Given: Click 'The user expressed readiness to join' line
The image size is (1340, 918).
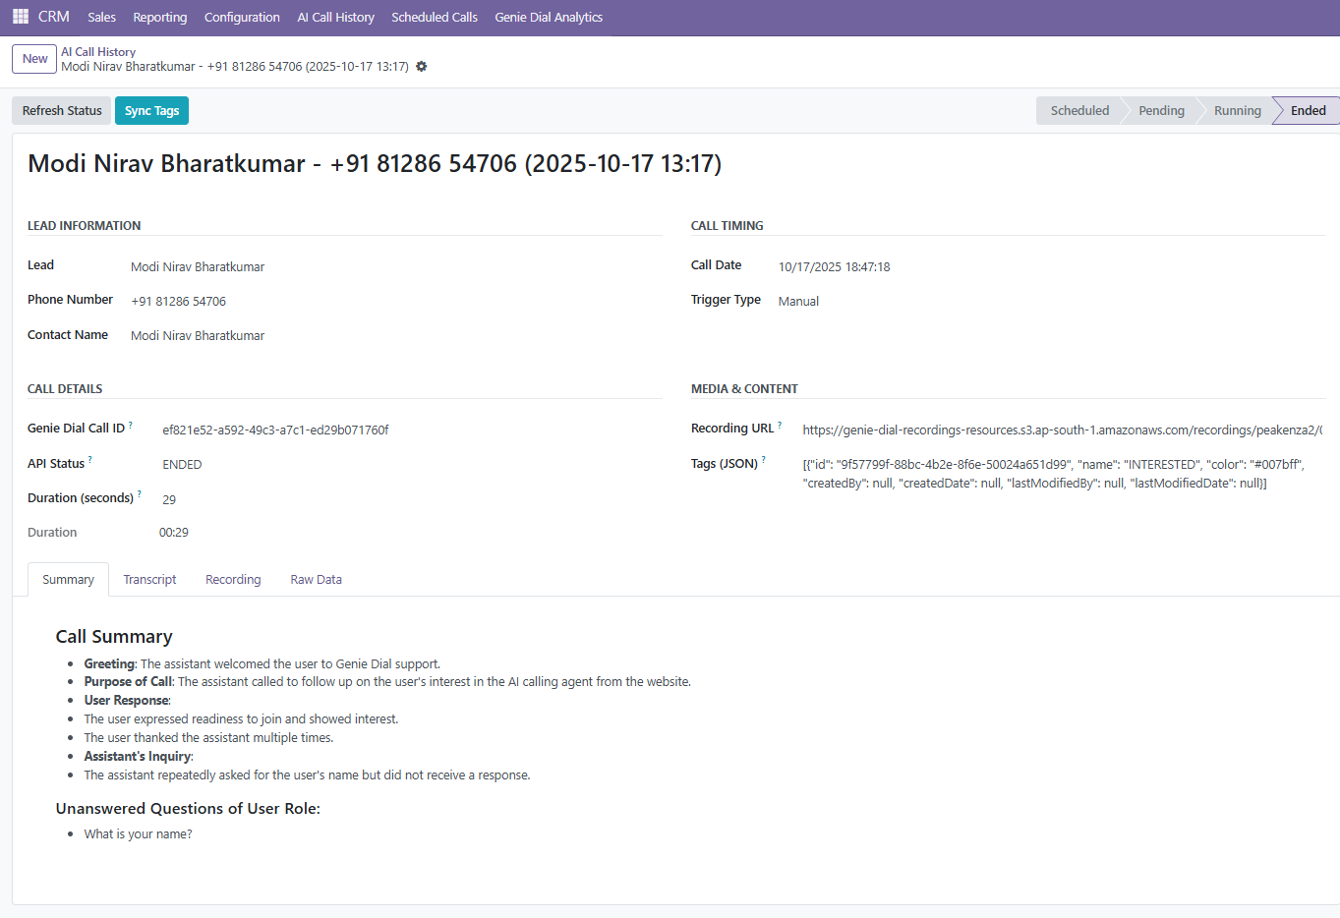Looking at the screenshot, I should tap(241, 719).
